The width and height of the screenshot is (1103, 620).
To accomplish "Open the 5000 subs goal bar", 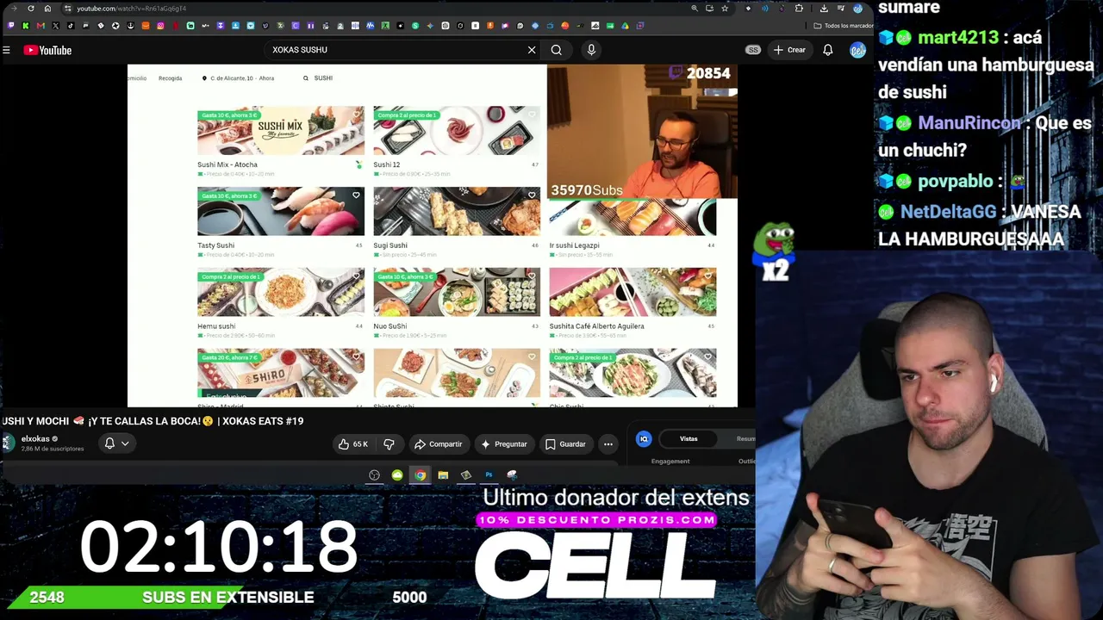I will [x=227, y=598].
